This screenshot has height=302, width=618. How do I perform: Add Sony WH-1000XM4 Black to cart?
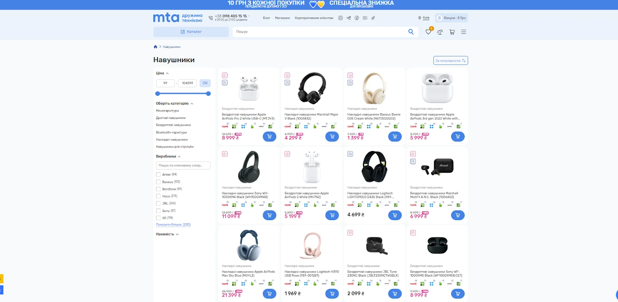(269, 215)
